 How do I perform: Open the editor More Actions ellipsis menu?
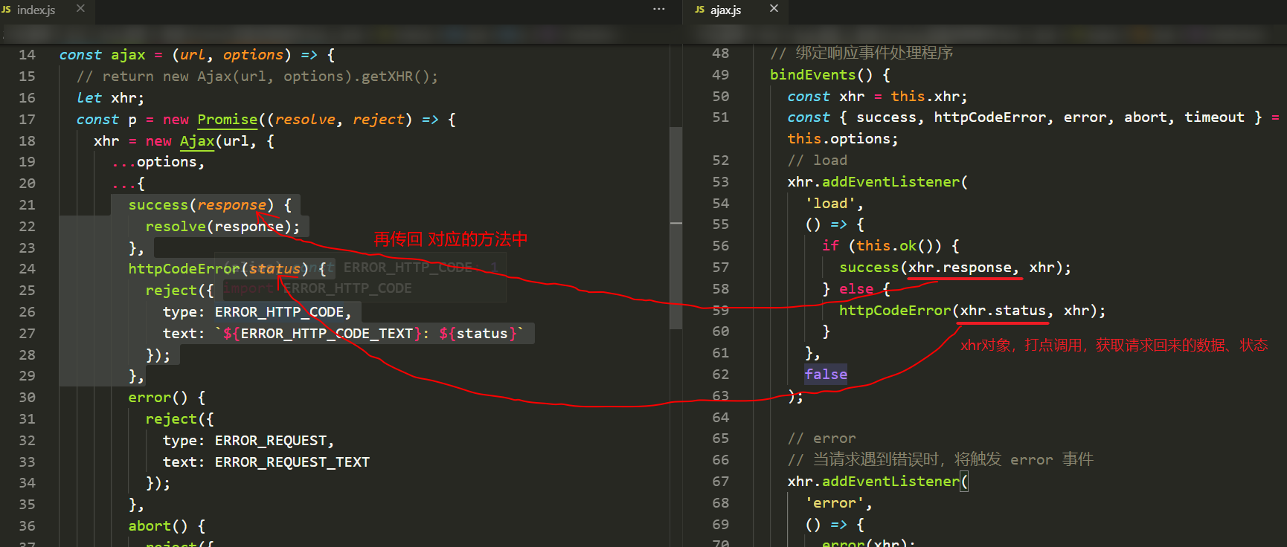pyautogui.click(x=659, y=9)
